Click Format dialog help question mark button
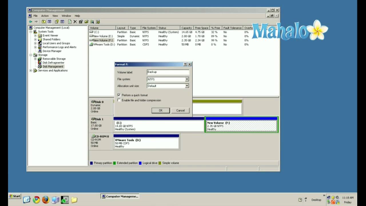This screenshot has height=206, width=366. pyautogui.click(x=185, y=64)
